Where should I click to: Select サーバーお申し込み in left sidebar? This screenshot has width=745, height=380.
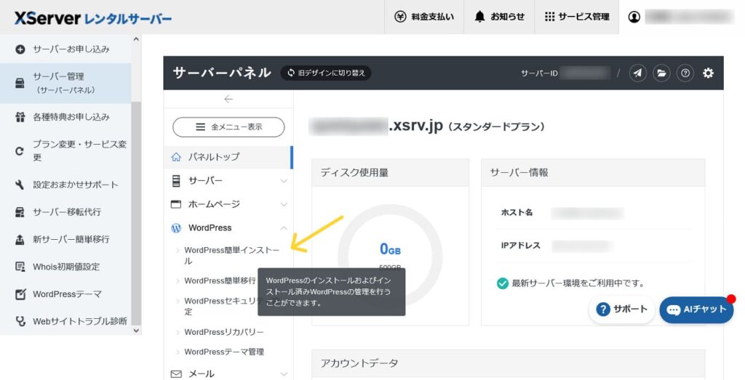65,49
